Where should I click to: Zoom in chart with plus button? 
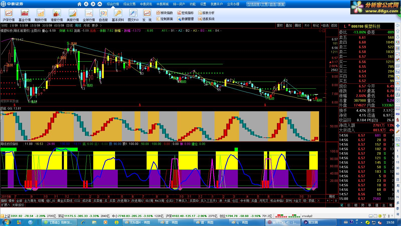327,201
